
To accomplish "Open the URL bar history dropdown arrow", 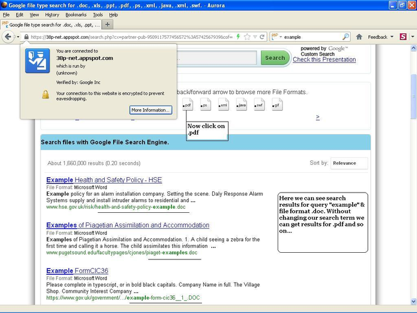I will pyautogui.click(x=255, y=37).
